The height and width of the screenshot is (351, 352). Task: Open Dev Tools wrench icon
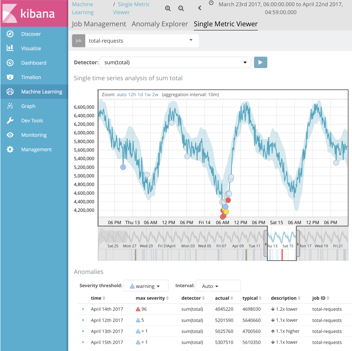[10, 120]
